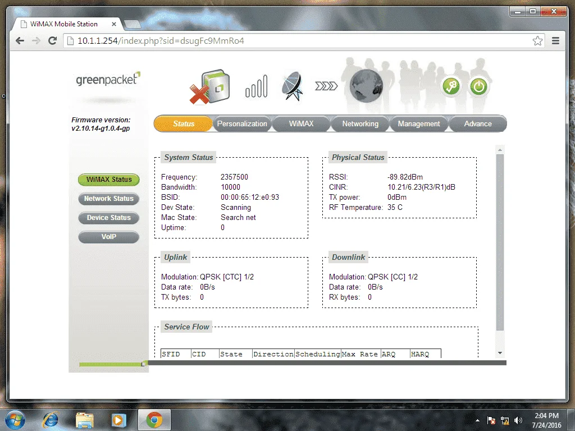Screen dimensions: 575x431
Task: Click the green progress bar in sidebar
Action: pyautogui.click(x=112, y=364)
